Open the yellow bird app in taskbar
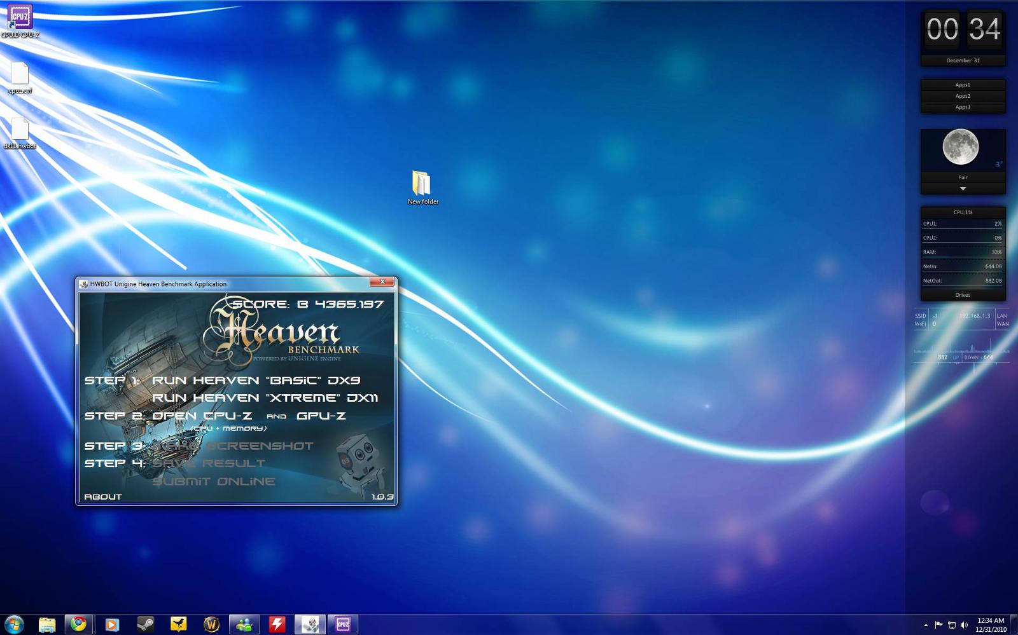Viewport: 1018px width, 635px height. (178, 624)
